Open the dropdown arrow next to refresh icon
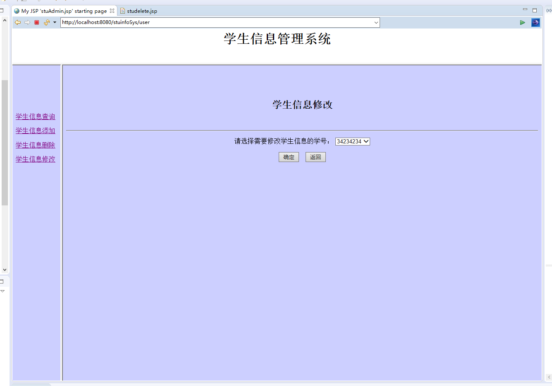Image resolution: width=552 pixels, height=386 pixels. 55,22
